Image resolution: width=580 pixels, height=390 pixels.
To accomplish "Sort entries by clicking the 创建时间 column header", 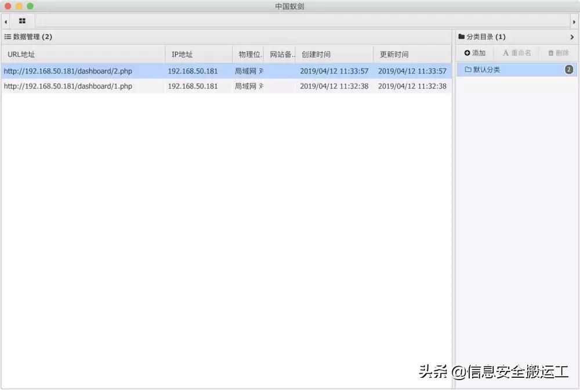I will click(x=315, y=53).
